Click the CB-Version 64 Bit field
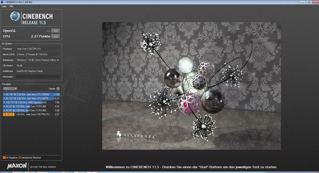The height and width of the screenshot is (173, 319). [38, 65]
